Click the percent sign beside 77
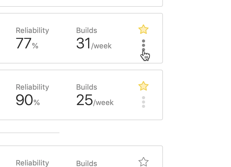 tap(35, 46)
